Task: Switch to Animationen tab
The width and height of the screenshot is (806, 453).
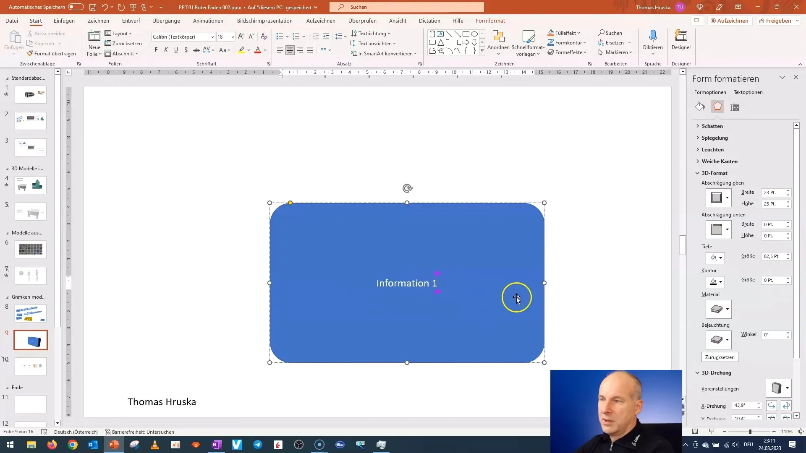Action: pos(208,21)
